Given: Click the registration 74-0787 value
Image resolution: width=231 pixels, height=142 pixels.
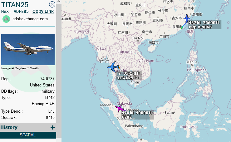Looking at the screenshot, I should point(47,79).
